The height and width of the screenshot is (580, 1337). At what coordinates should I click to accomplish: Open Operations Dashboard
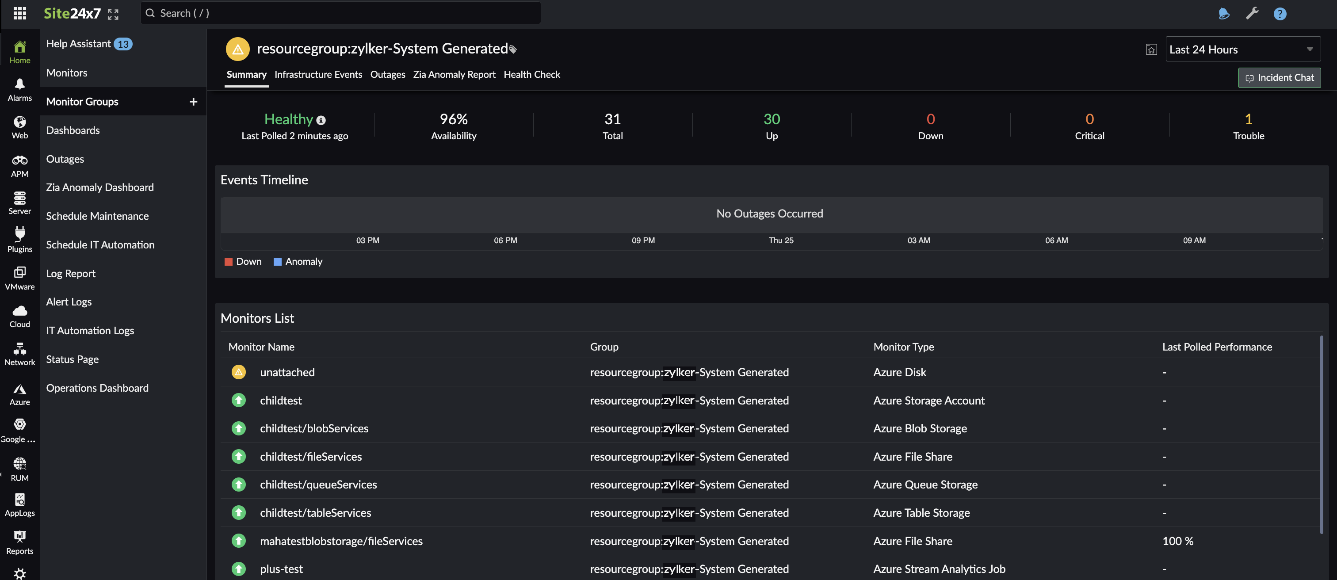click(x=97, y=388)
